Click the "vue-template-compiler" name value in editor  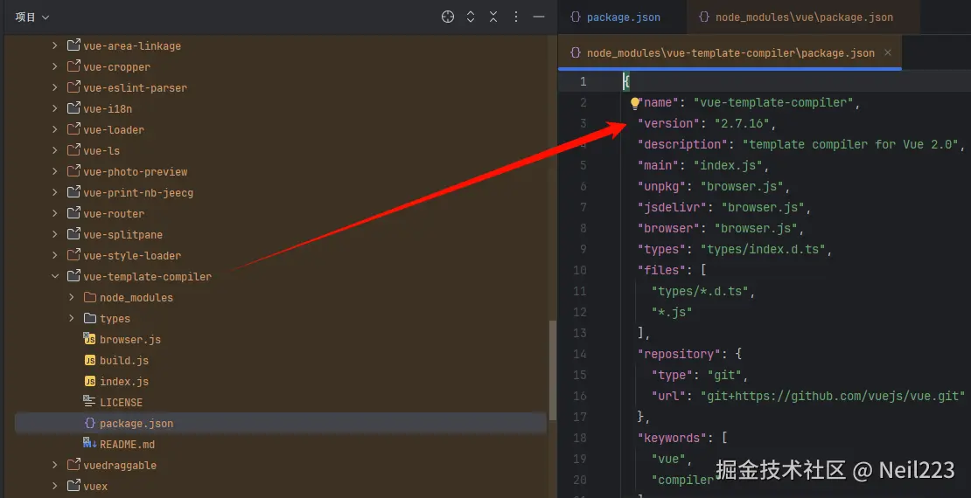pyautogui.click(x=773, y=103)
